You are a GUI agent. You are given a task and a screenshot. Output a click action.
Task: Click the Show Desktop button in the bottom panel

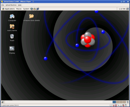pos(2,102)
